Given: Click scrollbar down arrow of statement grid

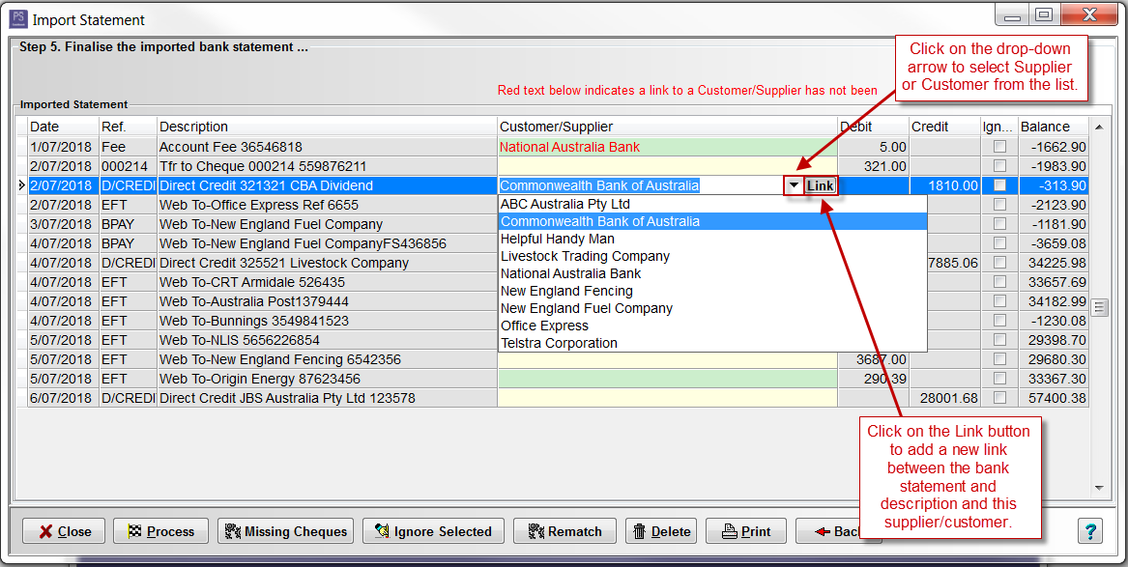Looking at the screenshot, I should [x=1099, y=488].
